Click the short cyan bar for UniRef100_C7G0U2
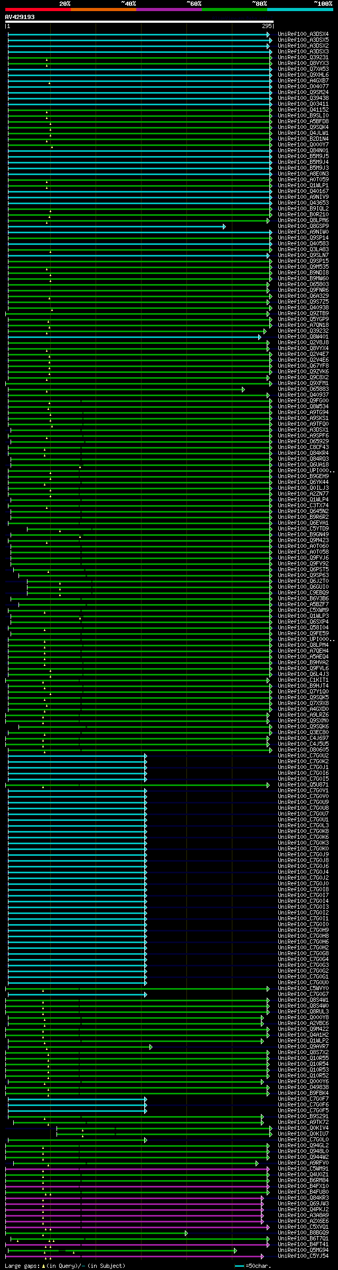 pos(77,756)
